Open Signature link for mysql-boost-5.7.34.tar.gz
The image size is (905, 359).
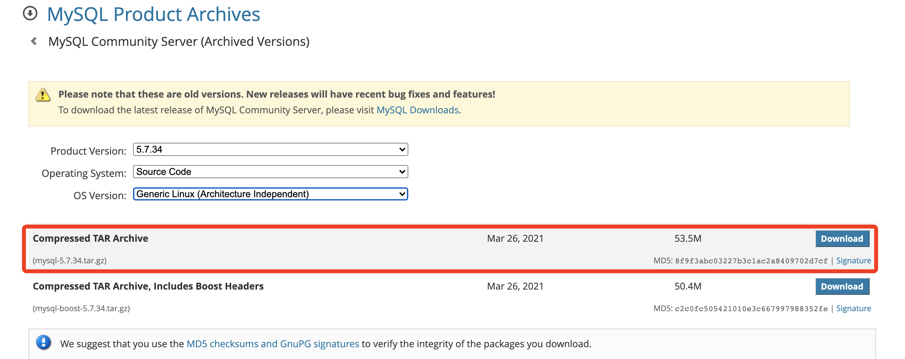pyautogui.click(x=853, y=309)
